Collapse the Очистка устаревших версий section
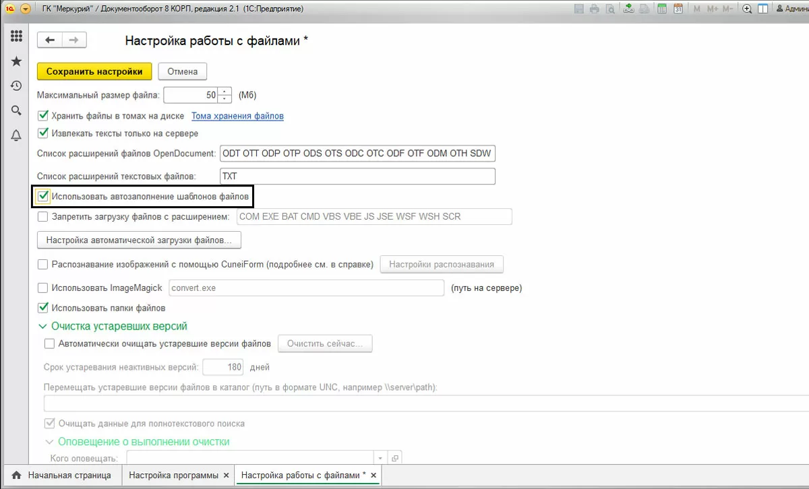Viewport: 809px width, 489px height. 43,326
